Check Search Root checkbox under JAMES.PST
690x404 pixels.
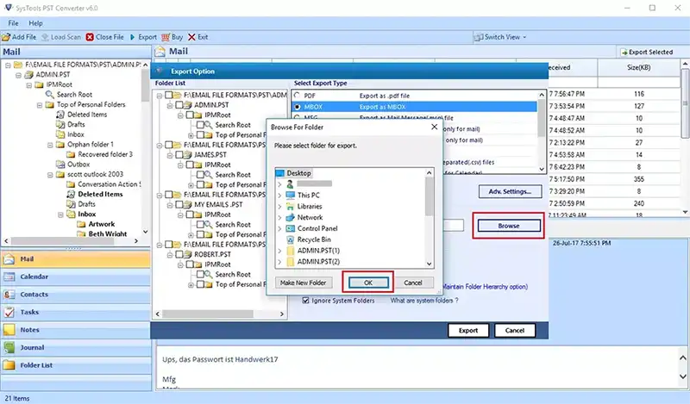coord(200,175)
